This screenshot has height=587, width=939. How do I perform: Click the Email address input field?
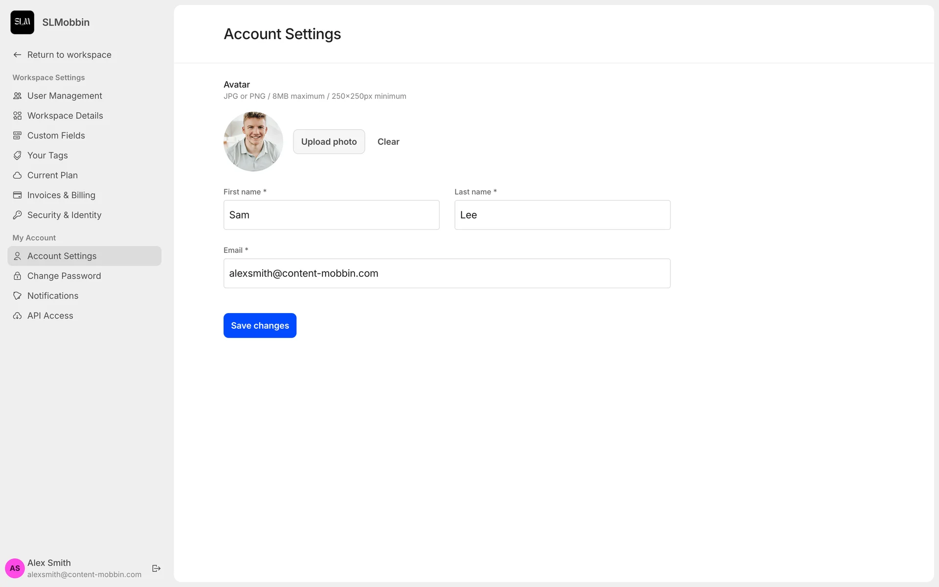coord(447,273)
